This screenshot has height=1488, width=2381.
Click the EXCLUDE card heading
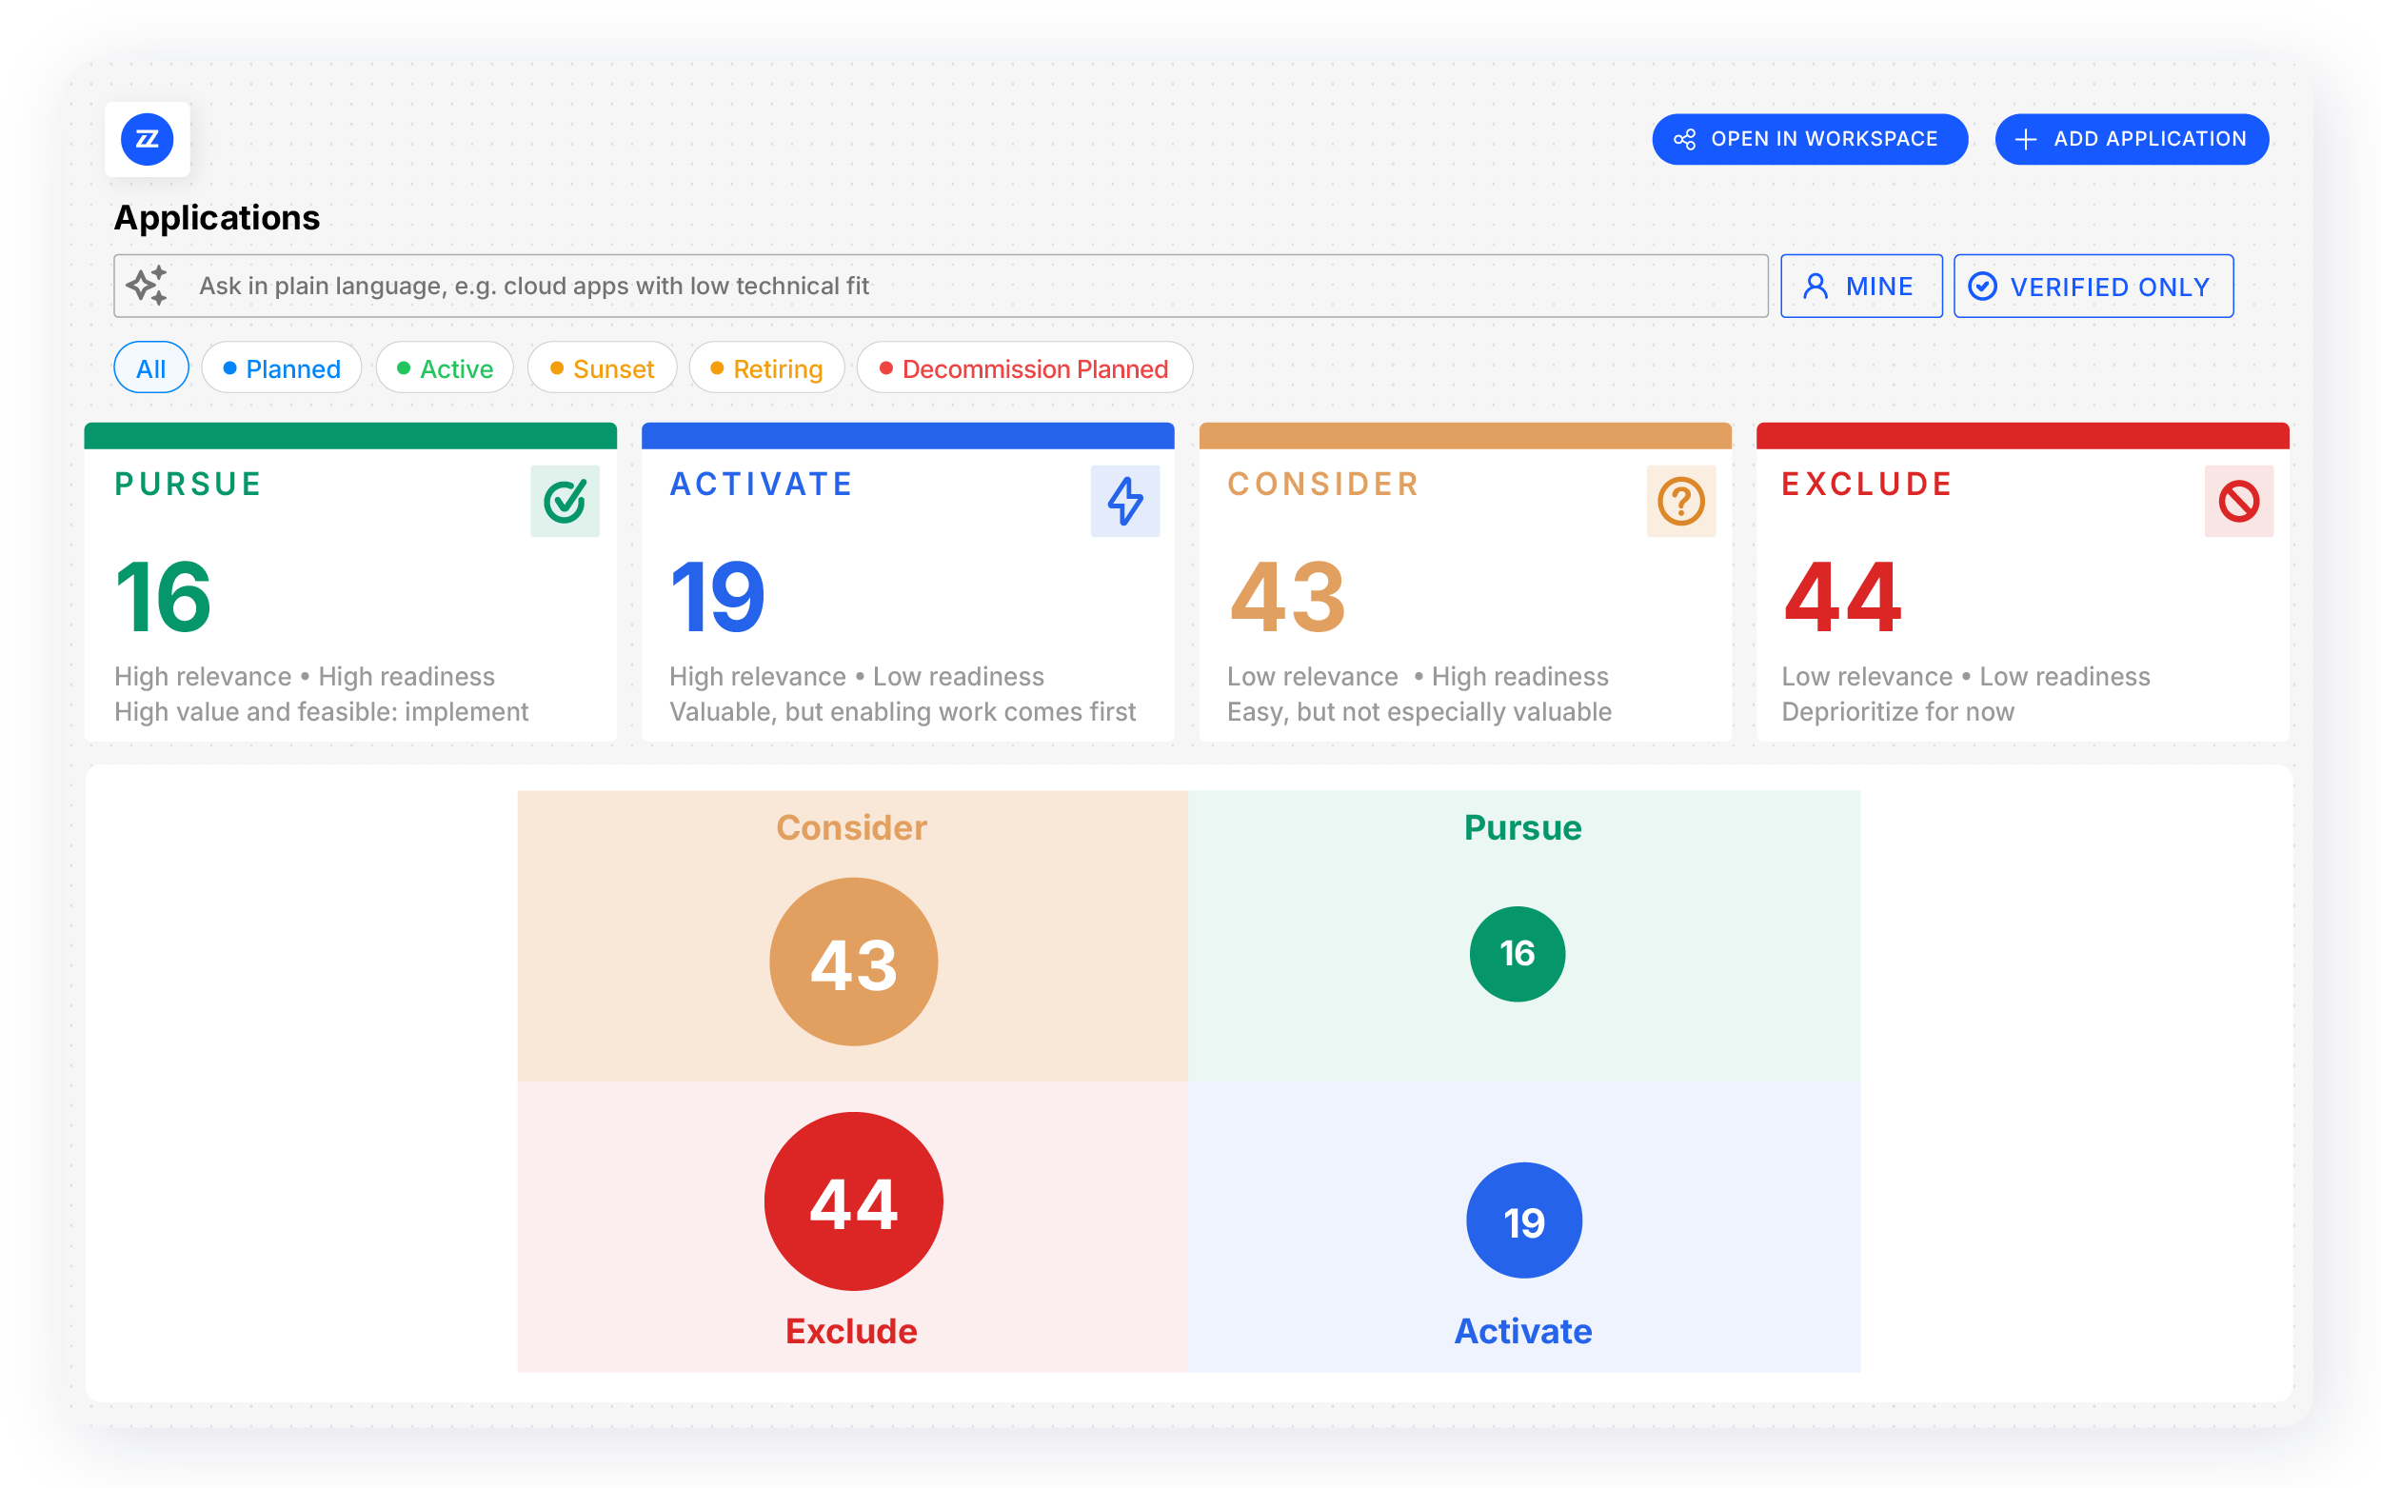(1868, 485)
